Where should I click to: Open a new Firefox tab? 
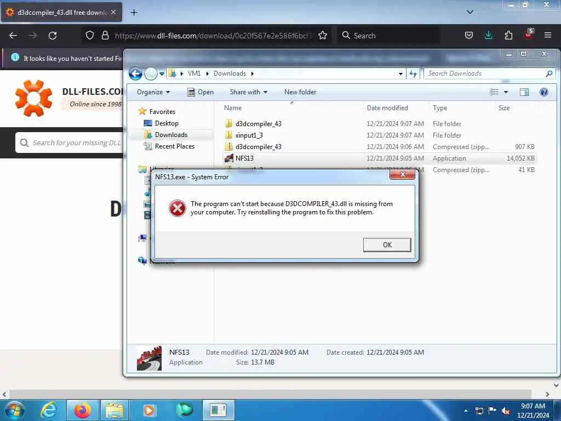tap(134, 13)
